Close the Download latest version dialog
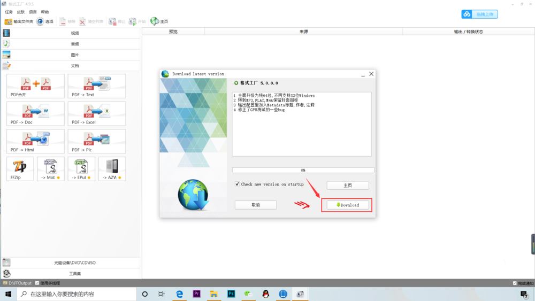 [x=371, y=74]
